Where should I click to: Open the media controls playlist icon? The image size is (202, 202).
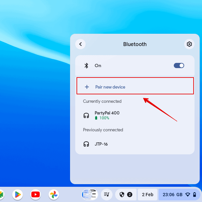pyautogui.click(x=106, y=195)
